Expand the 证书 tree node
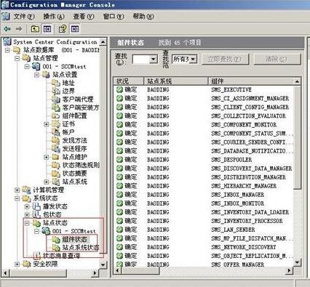 (x=47, y=124)
